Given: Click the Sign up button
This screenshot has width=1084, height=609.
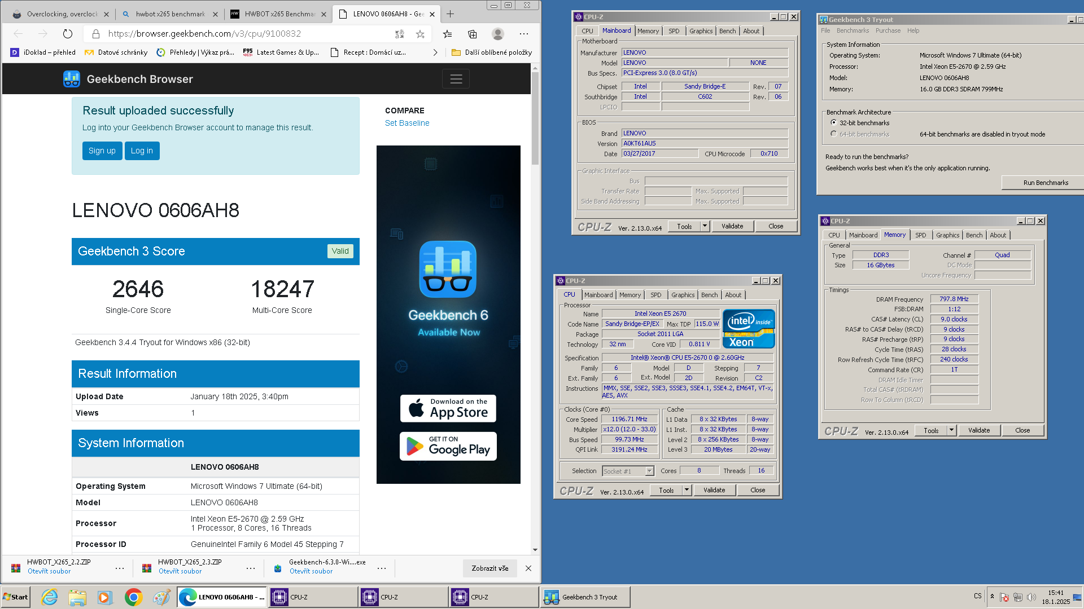Looking at the screenshot, I should (x=102, y=151).
